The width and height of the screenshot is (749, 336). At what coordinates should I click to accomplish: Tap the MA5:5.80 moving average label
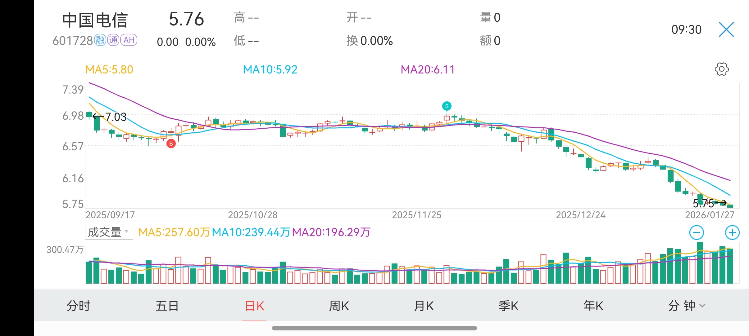click(x=109, y=69)
